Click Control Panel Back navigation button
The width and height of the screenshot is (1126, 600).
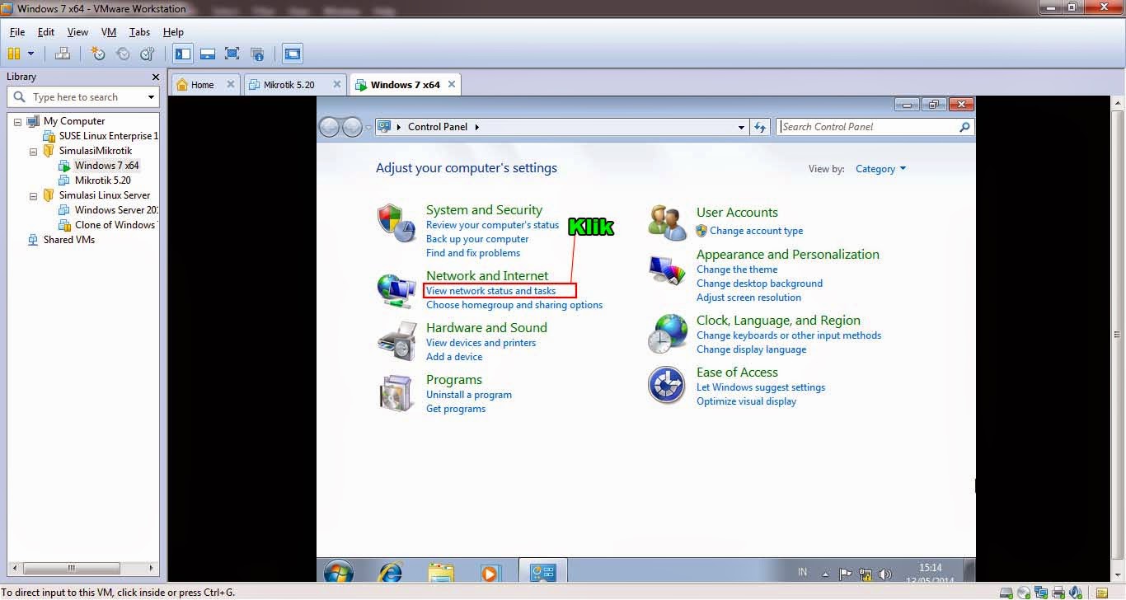pyautogui.click(x=330, y=127)
